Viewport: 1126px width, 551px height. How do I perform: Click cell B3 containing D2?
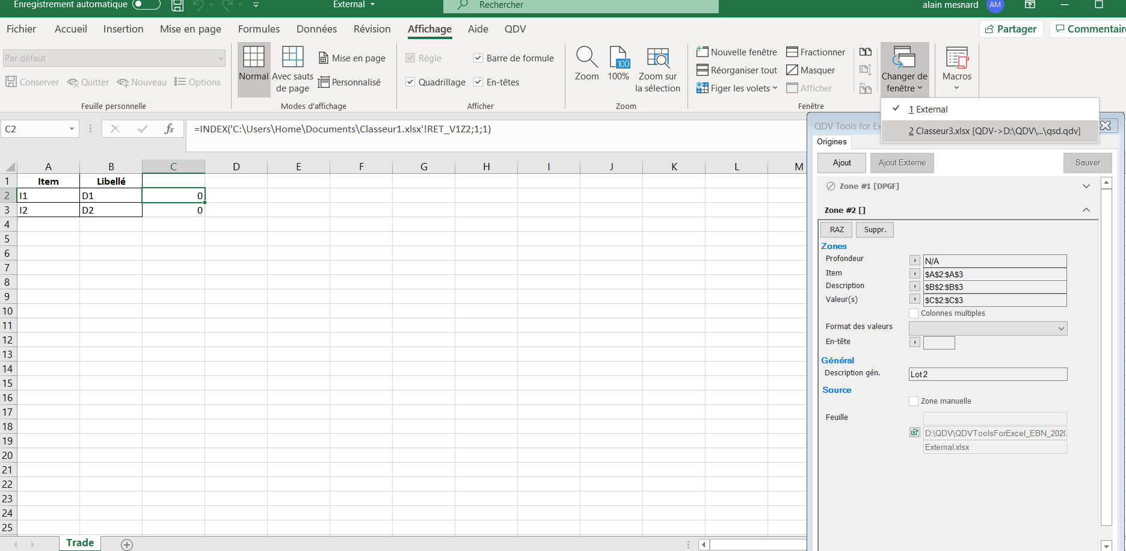111,210
